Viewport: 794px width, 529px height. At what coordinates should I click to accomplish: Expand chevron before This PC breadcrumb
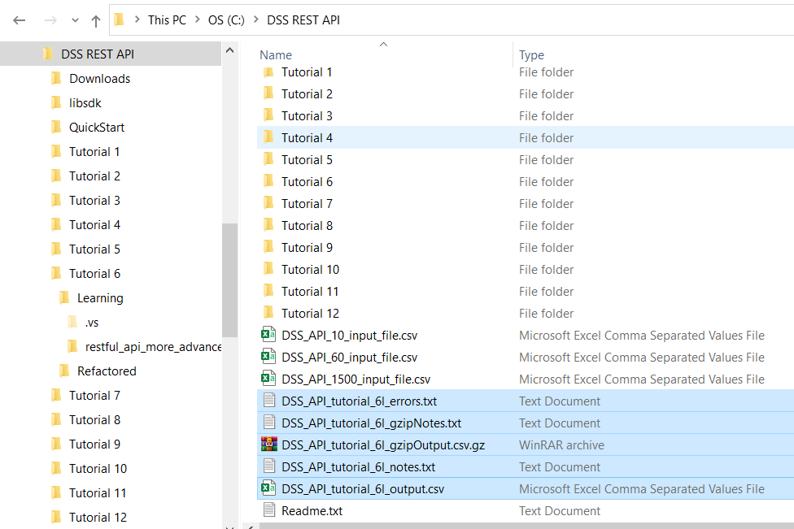137,20
